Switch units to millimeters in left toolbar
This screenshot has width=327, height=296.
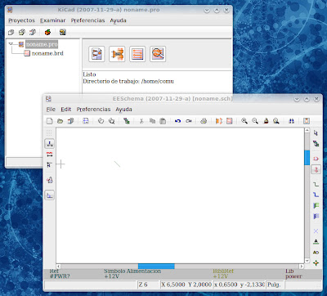[x=49, y=155]
